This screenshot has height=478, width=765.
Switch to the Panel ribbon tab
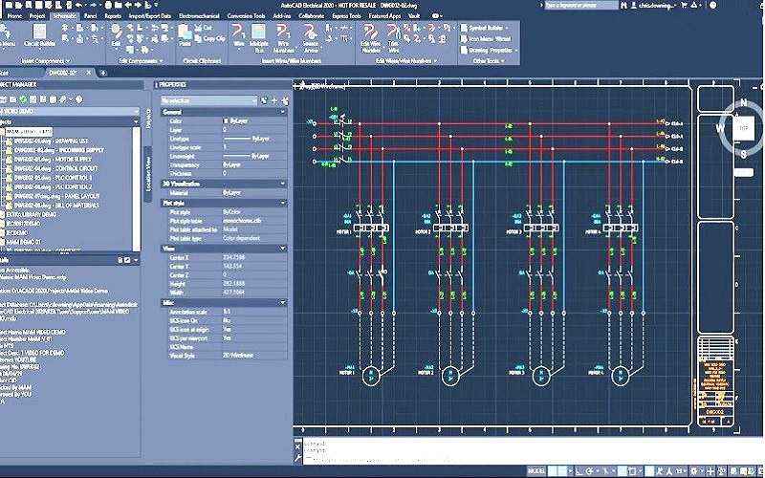(90, 16)
